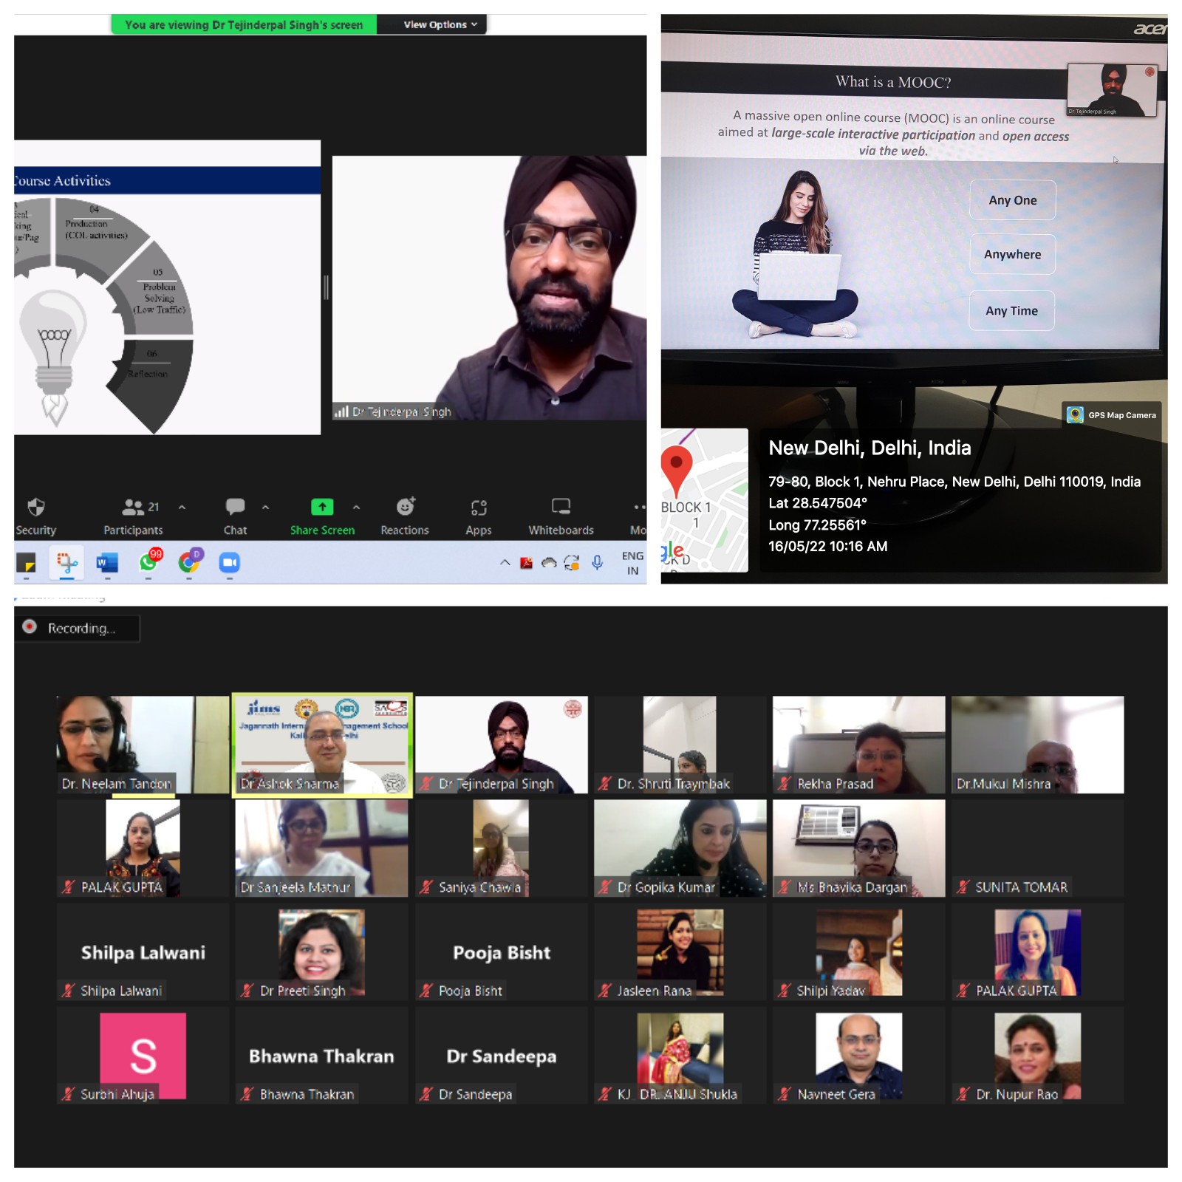This screenshot has width=1182, height=1182.
Task: Click the "Any Time" button on slide
Action: (x=1011, y=311)
